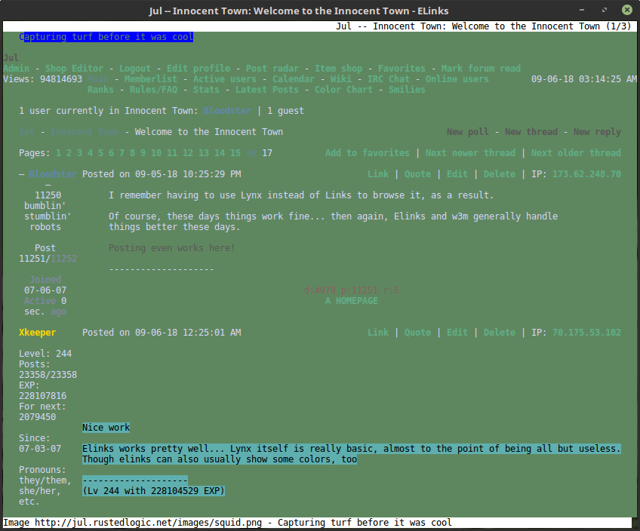The image size is (640, 531).
Task: Start a New reply
Action: click(597, 132)
